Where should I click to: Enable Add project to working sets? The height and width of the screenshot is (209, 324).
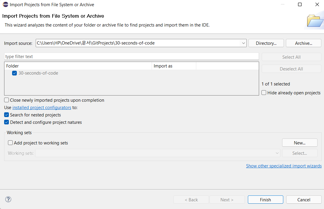pos(11,143)
